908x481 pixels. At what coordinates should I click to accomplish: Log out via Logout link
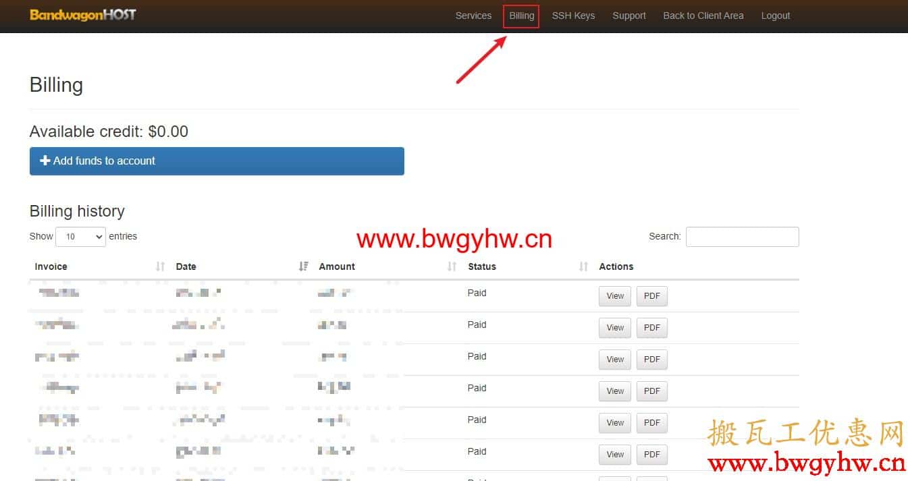(776, 16)
